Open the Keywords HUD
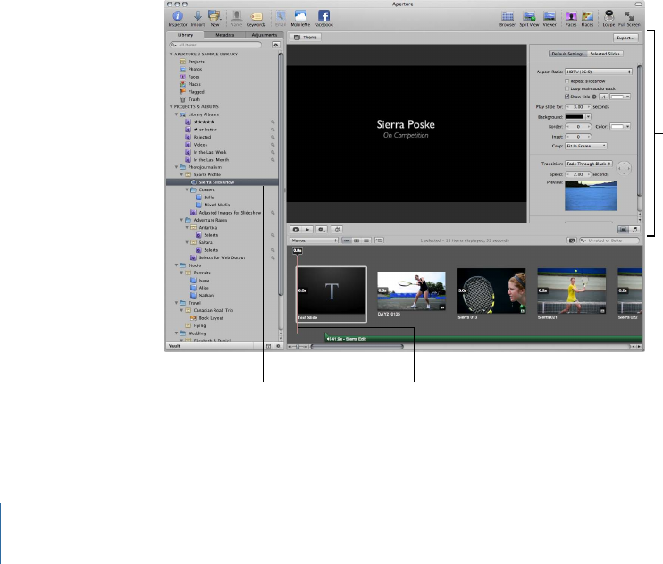 pos(256,16)
